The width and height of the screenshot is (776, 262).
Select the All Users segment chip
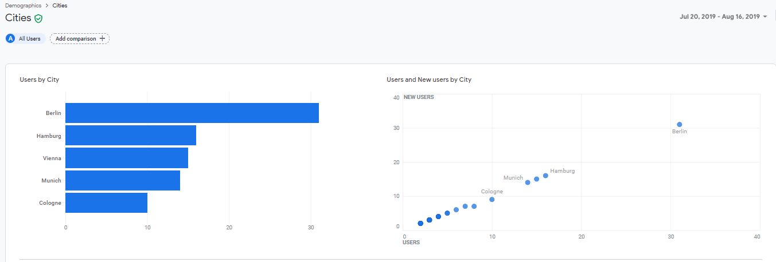tap(25, 38)
